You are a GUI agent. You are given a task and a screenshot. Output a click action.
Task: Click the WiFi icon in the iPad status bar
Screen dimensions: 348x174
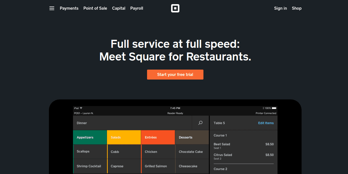click(81, 108)
